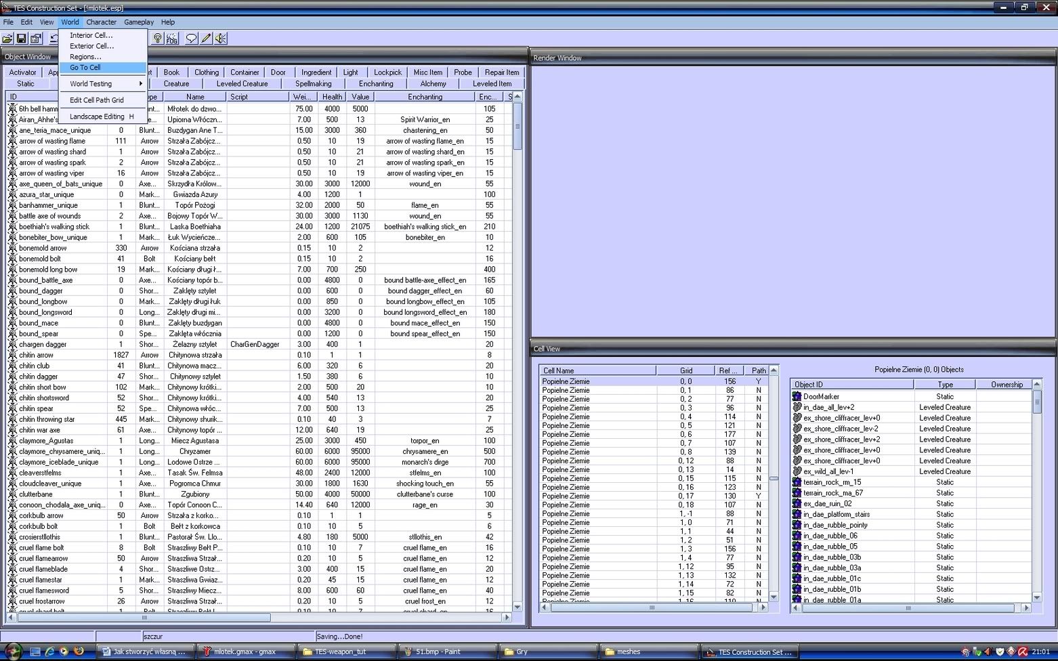Click the Save plugin toolbar icon
The height and width of the screenshot is (661, 1058).
click(22, 39)
